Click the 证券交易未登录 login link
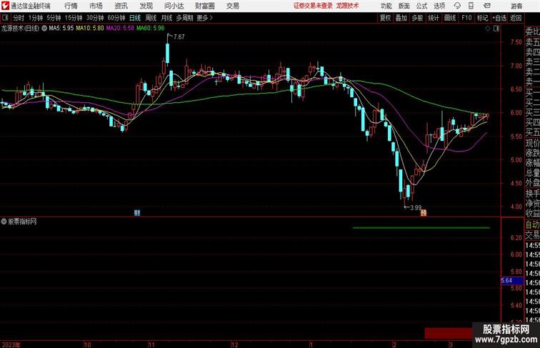Viewport: 540px width, 348px height. (x=313, y=6)
